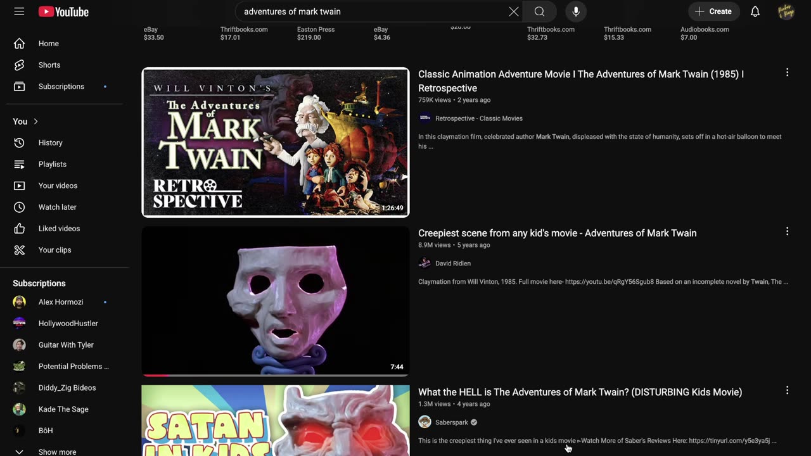Open options menu for Classic Animation video
Viewport: 811px width, 456px height.
(x=787, y=73)
